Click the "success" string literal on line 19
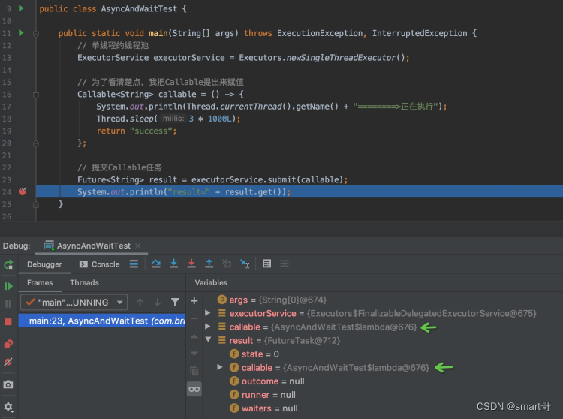563x419 pixels. pos(151,131)
